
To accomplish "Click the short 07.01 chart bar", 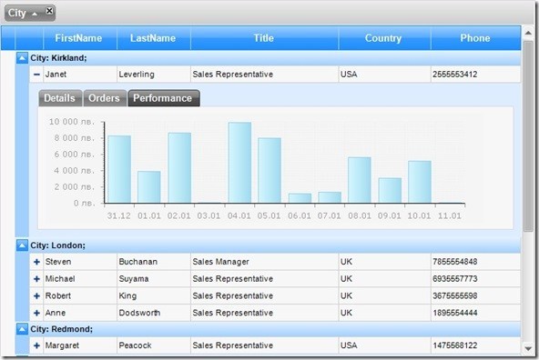I will 330,197.
